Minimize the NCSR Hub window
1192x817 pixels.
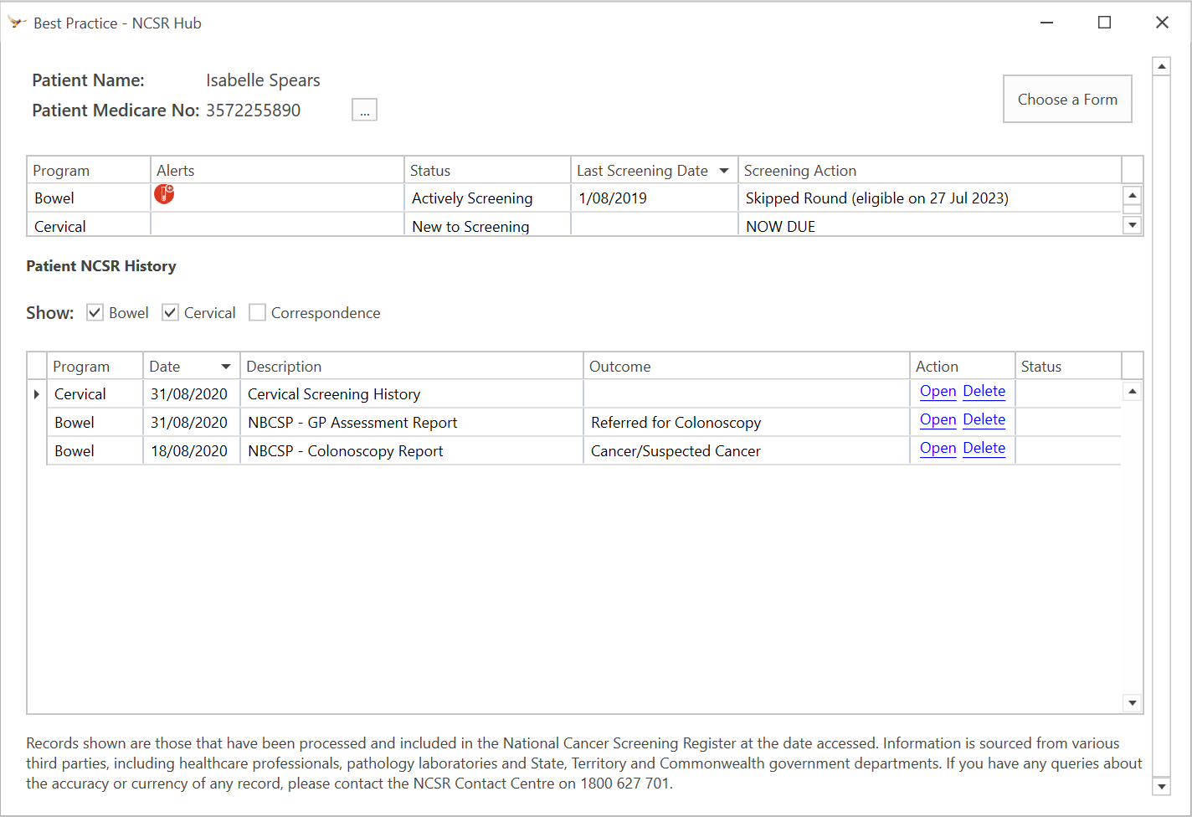(x=1046, y=23)
